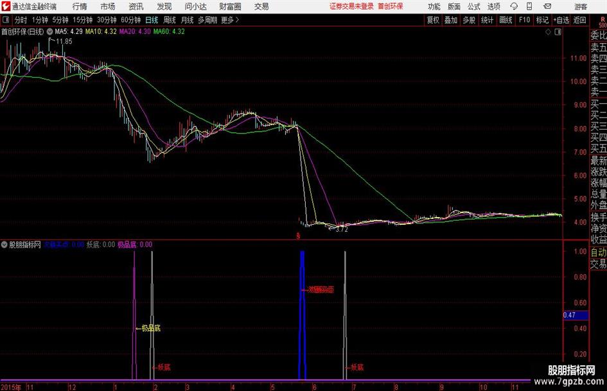Expand the 首创环保(日线) chart options arrow
Viewport: 607px width, 391px height.
point(49,31)
